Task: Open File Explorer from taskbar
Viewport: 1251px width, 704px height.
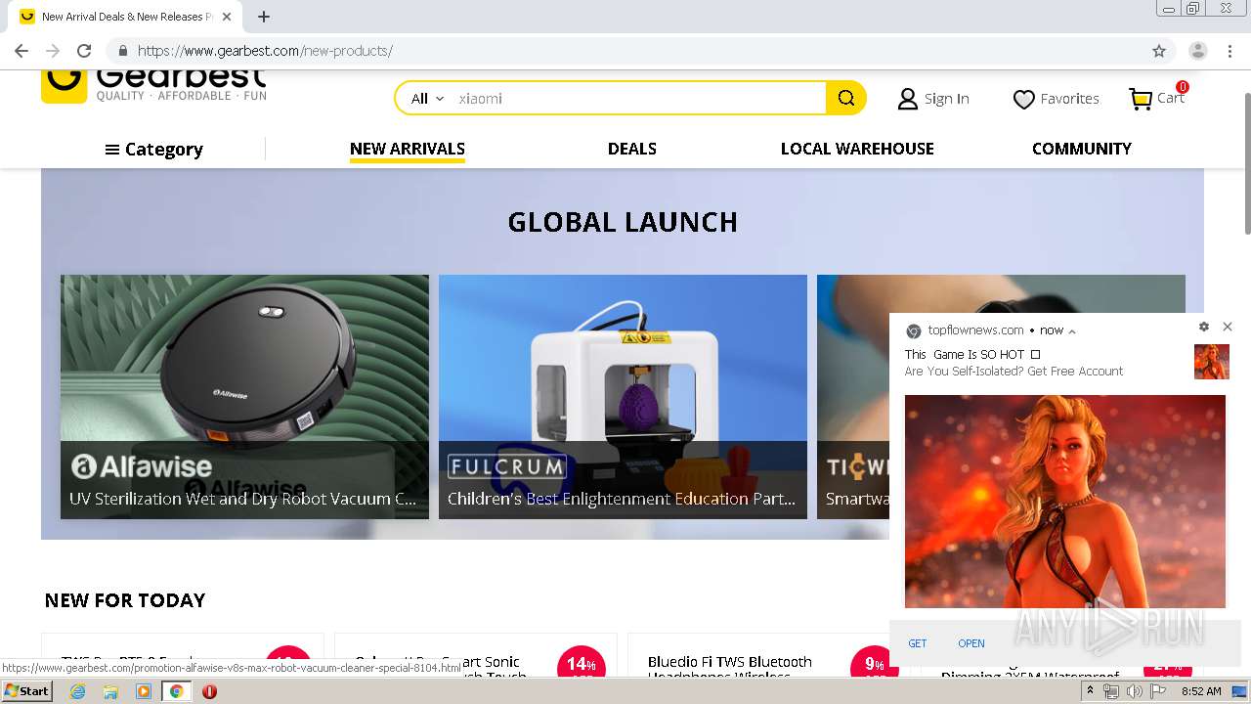Action: coord(110,691)
